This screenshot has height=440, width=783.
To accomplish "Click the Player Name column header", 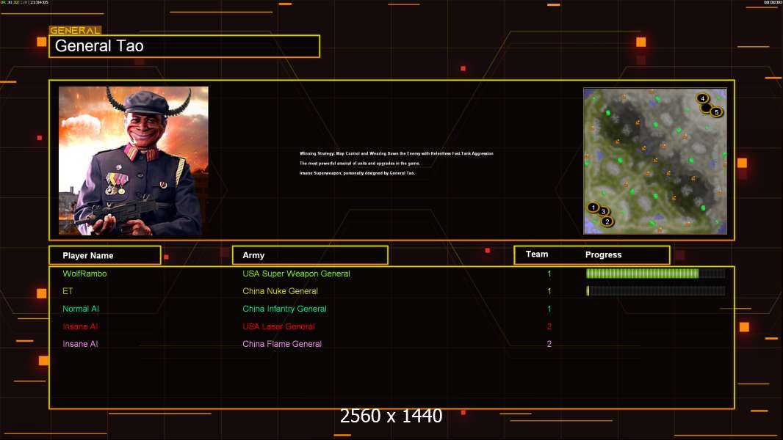I will pyautogui.click(x=105, y=255).
